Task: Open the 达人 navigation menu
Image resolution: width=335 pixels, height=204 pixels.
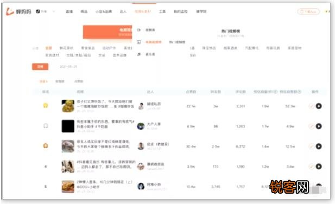Action: pos(123,11)
